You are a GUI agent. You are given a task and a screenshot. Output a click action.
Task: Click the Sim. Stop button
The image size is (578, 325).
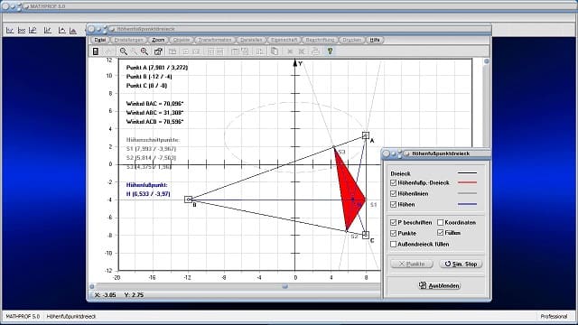[461, 264]
